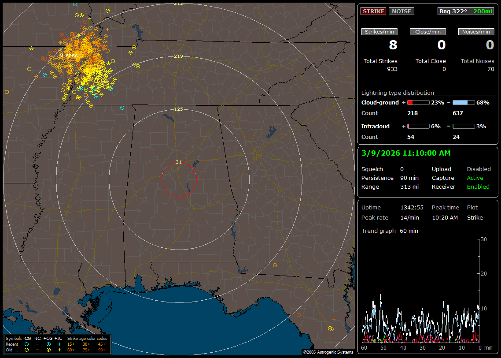
Task: Click the recent negative cloud-ground symbol in legend
Action: 27,344
